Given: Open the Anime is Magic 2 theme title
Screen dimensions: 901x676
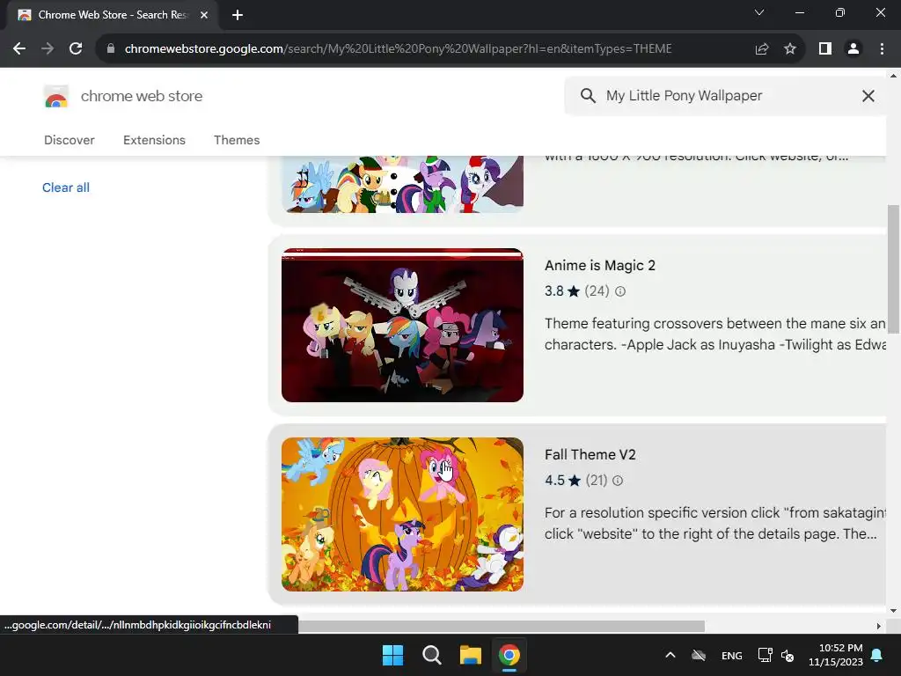Looking at the screenshot, I should [600, 266].
